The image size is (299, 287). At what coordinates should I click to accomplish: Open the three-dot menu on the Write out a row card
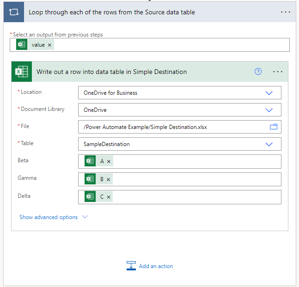(x=278, y=72)
